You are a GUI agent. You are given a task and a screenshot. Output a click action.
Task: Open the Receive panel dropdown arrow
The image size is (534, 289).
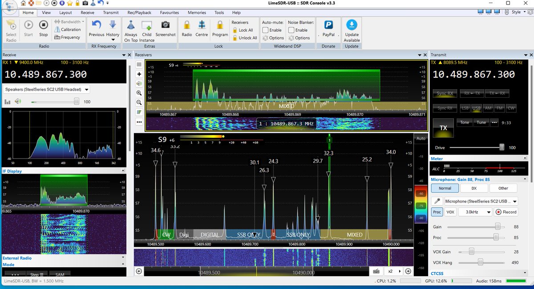pyautogui.click(x=123, y=55)
